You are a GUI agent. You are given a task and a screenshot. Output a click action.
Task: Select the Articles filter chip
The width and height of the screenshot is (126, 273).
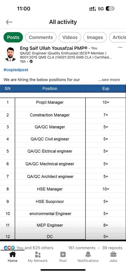pos(118,37)
